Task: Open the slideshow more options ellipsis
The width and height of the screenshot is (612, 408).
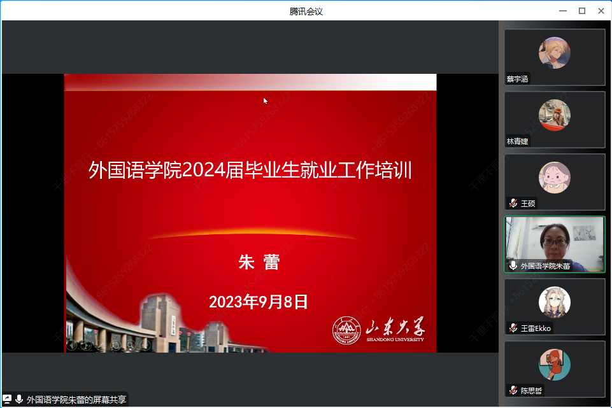Action: 145,345
